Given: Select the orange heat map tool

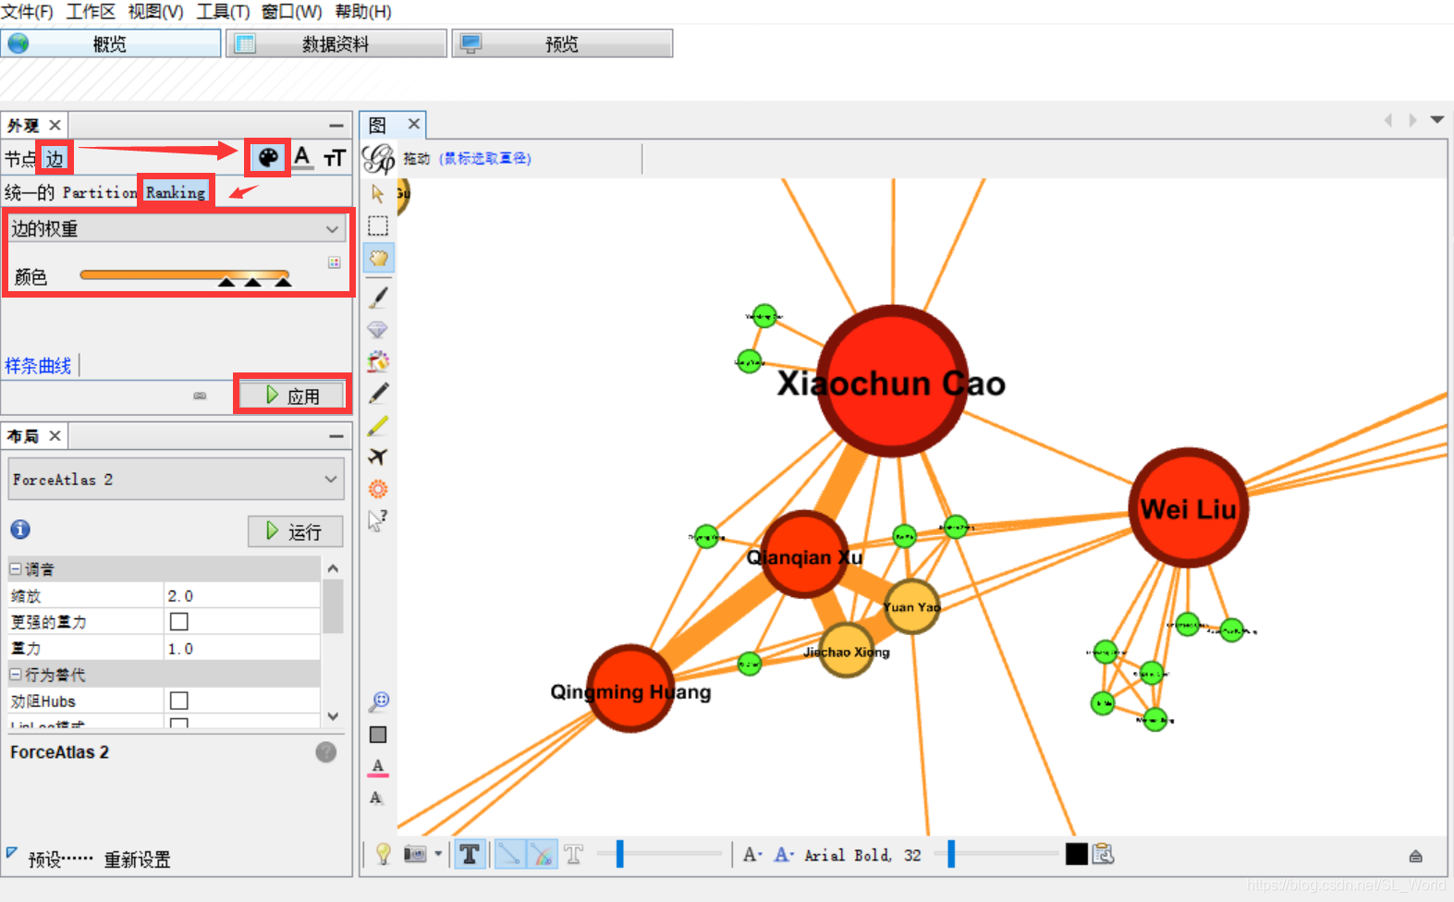Looking at the screenshot, I should click(378, 489).
